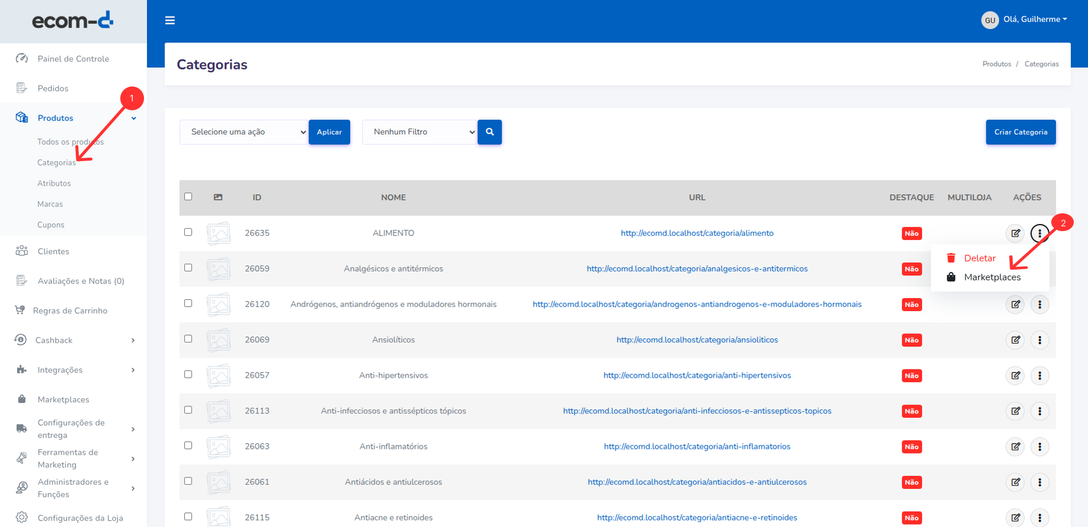Check the Ansiolíticos row checkbox
This screenshot has height=528, width=1088.
(188, 339)
